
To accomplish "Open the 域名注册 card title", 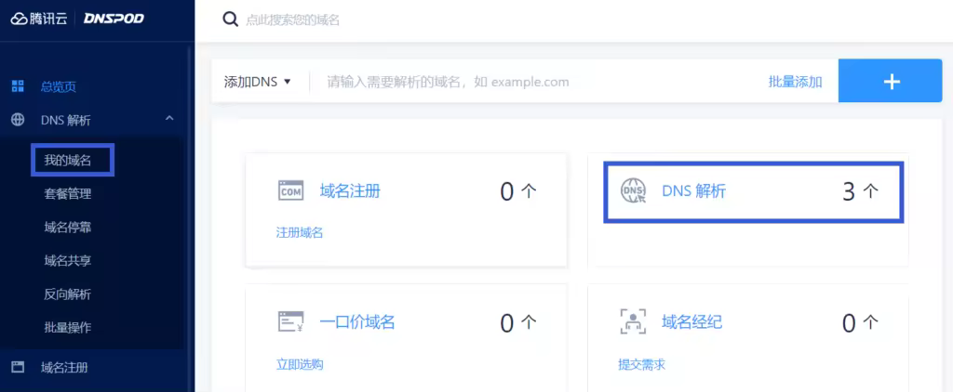I will point(350,191).
